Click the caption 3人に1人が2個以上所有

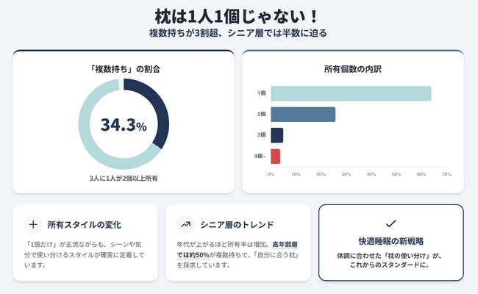(x=124, y=178)
